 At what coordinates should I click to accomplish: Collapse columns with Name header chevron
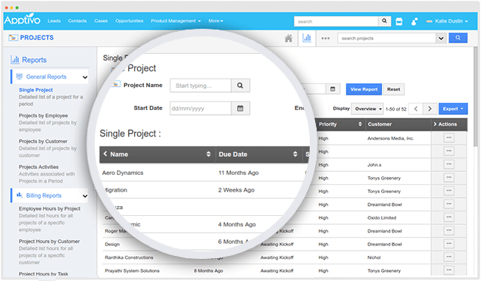coord(105,154)
